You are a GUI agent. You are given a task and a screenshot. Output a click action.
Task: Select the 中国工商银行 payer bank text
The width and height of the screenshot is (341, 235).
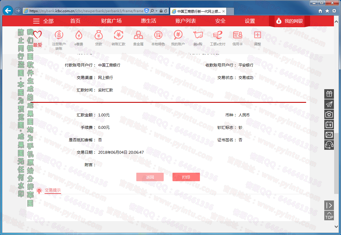coord(109,65)
